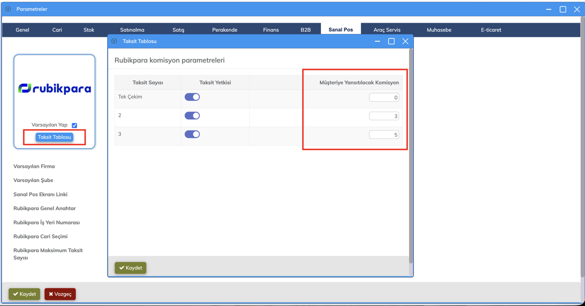Open the E-ticaret tab
Image resolution: width=585 pixels, height=306 pixels.
pyautogui.click(x=491, y=30)
